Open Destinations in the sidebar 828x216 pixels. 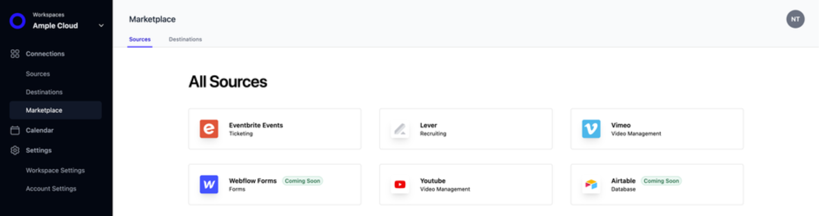(x=44, y=92)
